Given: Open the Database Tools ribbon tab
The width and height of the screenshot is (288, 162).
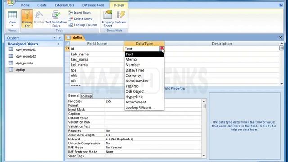Looking at the screenshot, I should pyautogui.click(x=93, y=5).
